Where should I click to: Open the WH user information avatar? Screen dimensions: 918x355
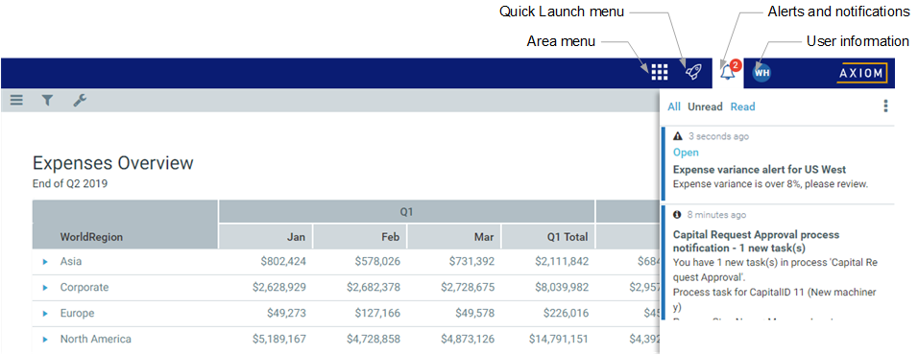761,73
